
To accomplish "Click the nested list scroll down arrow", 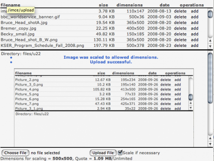I will 190,108.
